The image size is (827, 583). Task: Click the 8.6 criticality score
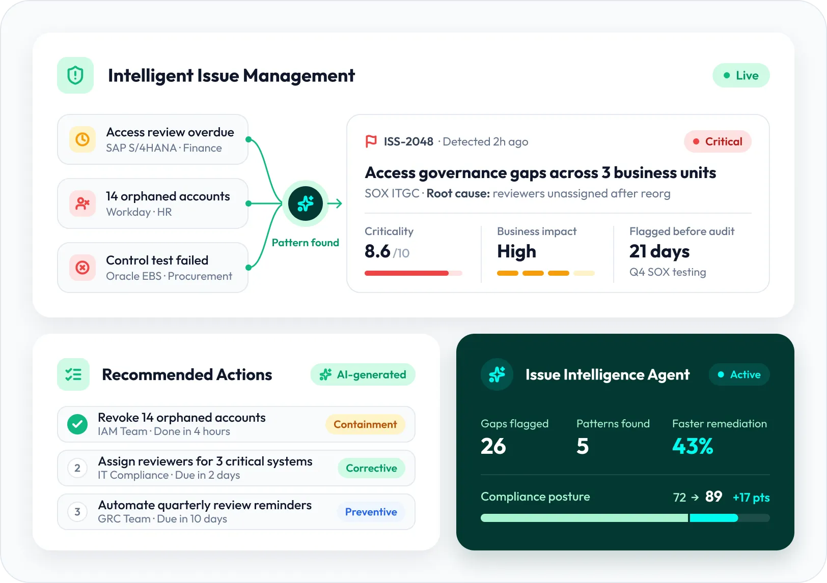click(377, 251)
